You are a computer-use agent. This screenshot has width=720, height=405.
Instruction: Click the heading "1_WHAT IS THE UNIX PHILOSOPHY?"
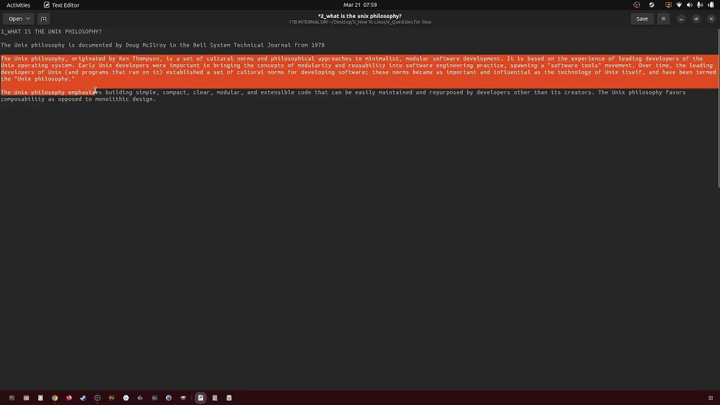coord(51,31)
